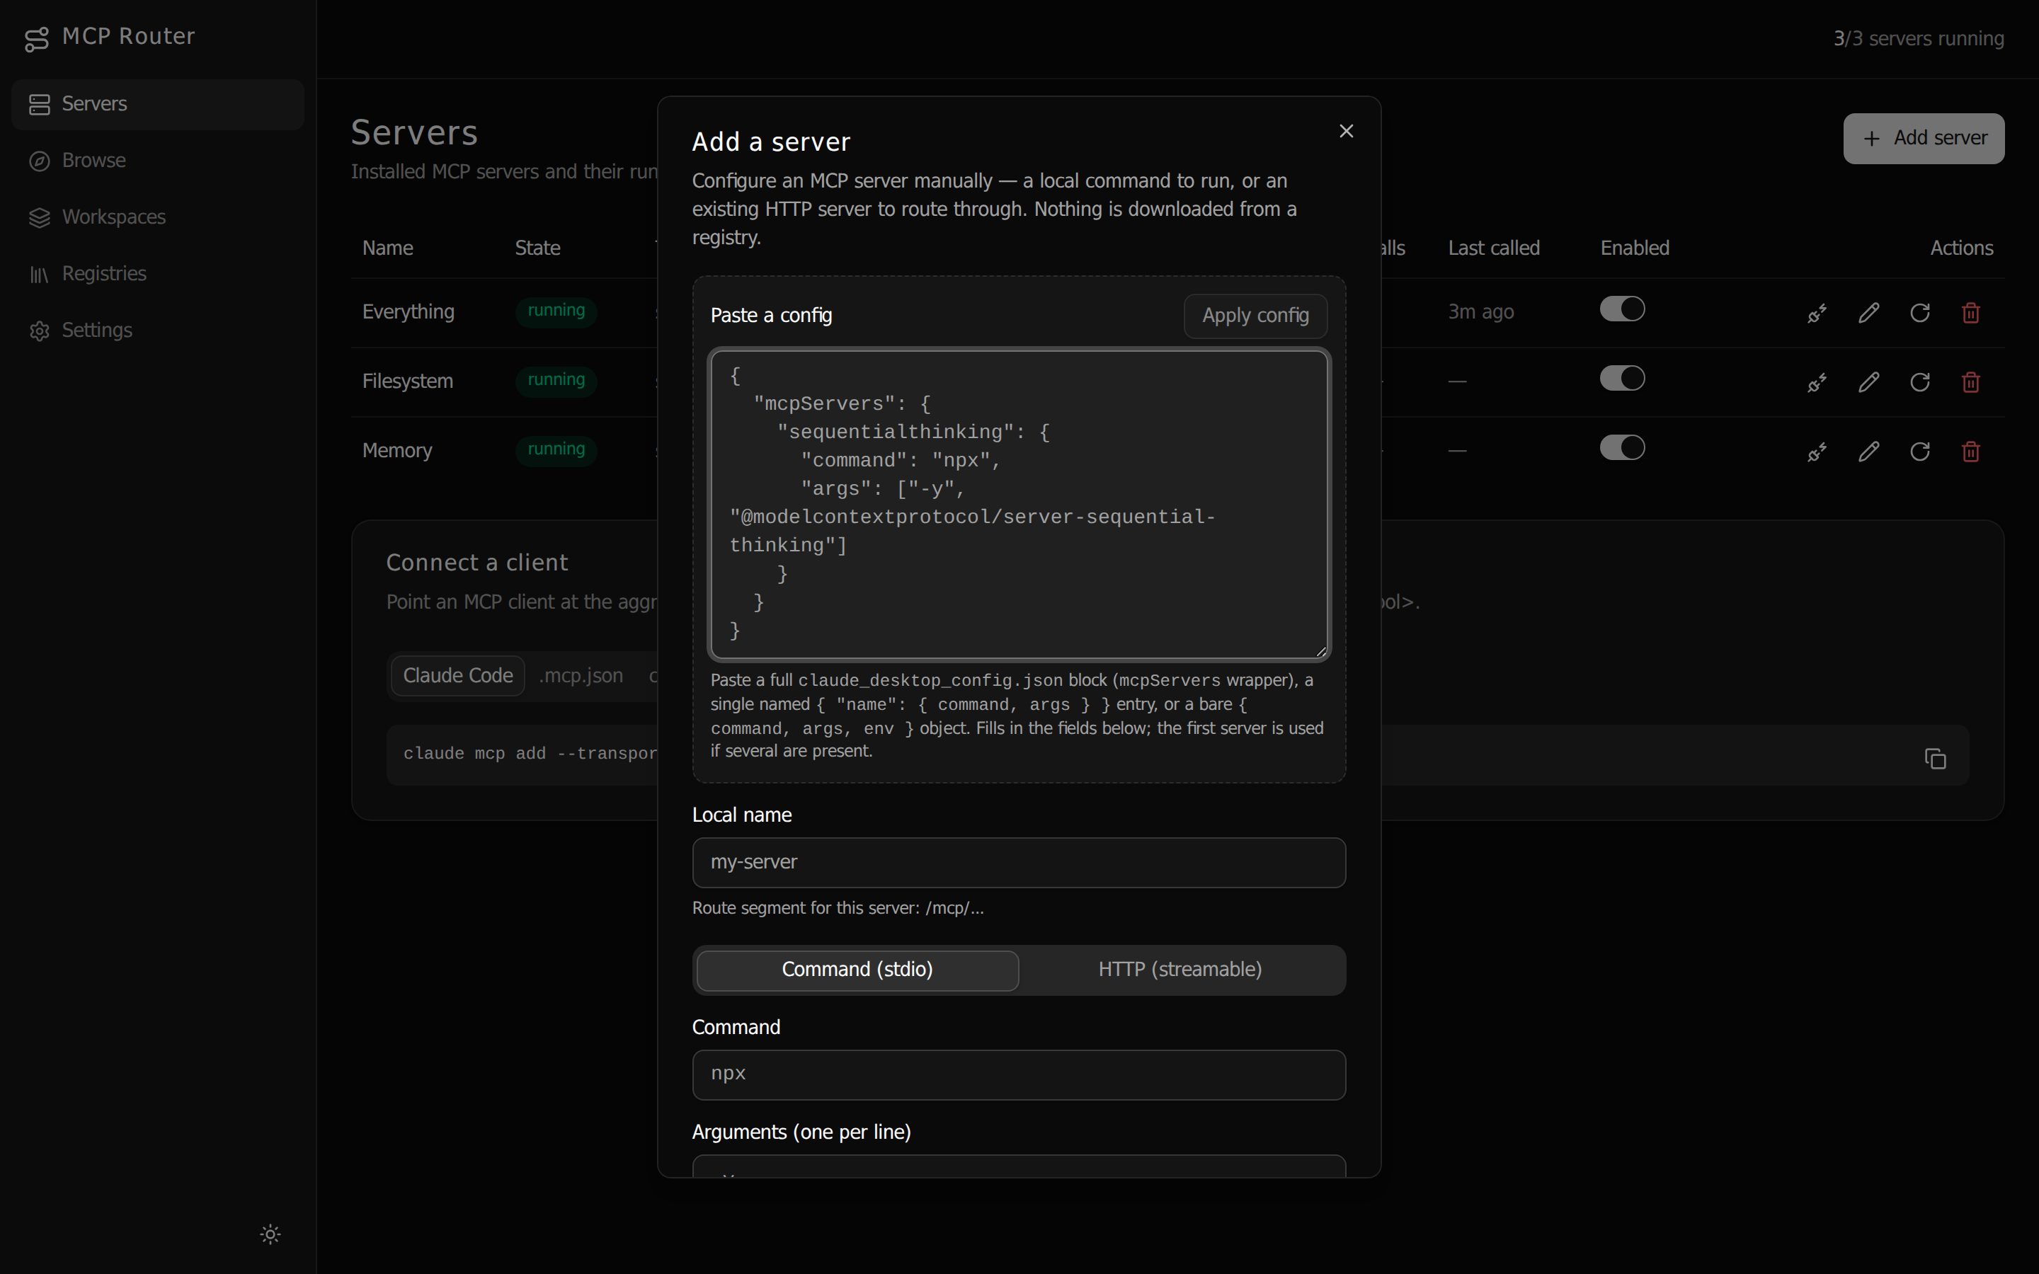The width and height of the screenshot is (2039, 1274).
Task: Disable the Filesystem server toggle
Action: [x=1622, y=379]
